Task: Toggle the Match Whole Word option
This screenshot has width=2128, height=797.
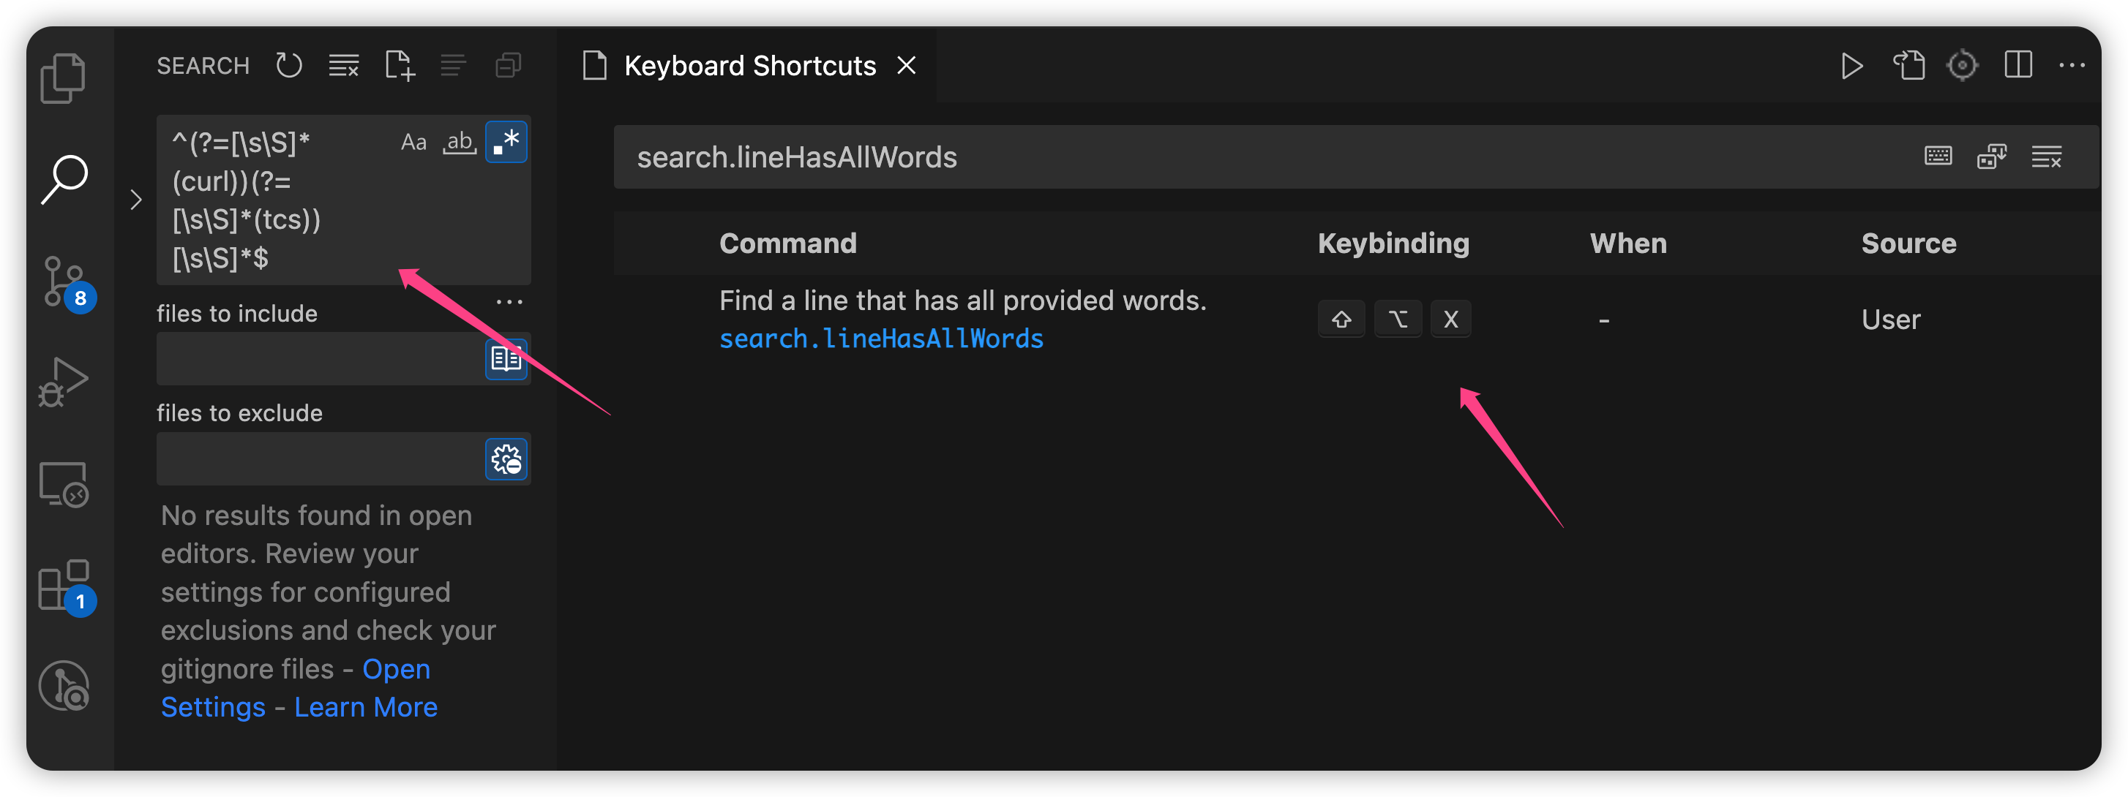Action: pyautogui.click(x=460, y=142)
